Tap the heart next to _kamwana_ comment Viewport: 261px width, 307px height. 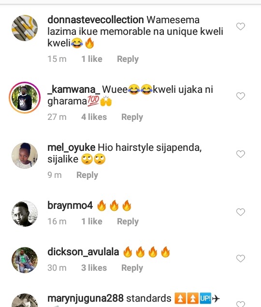(x=240, y=96)
